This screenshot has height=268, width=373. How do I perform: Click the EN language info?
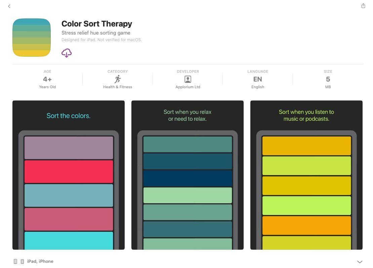coord(258,79)
